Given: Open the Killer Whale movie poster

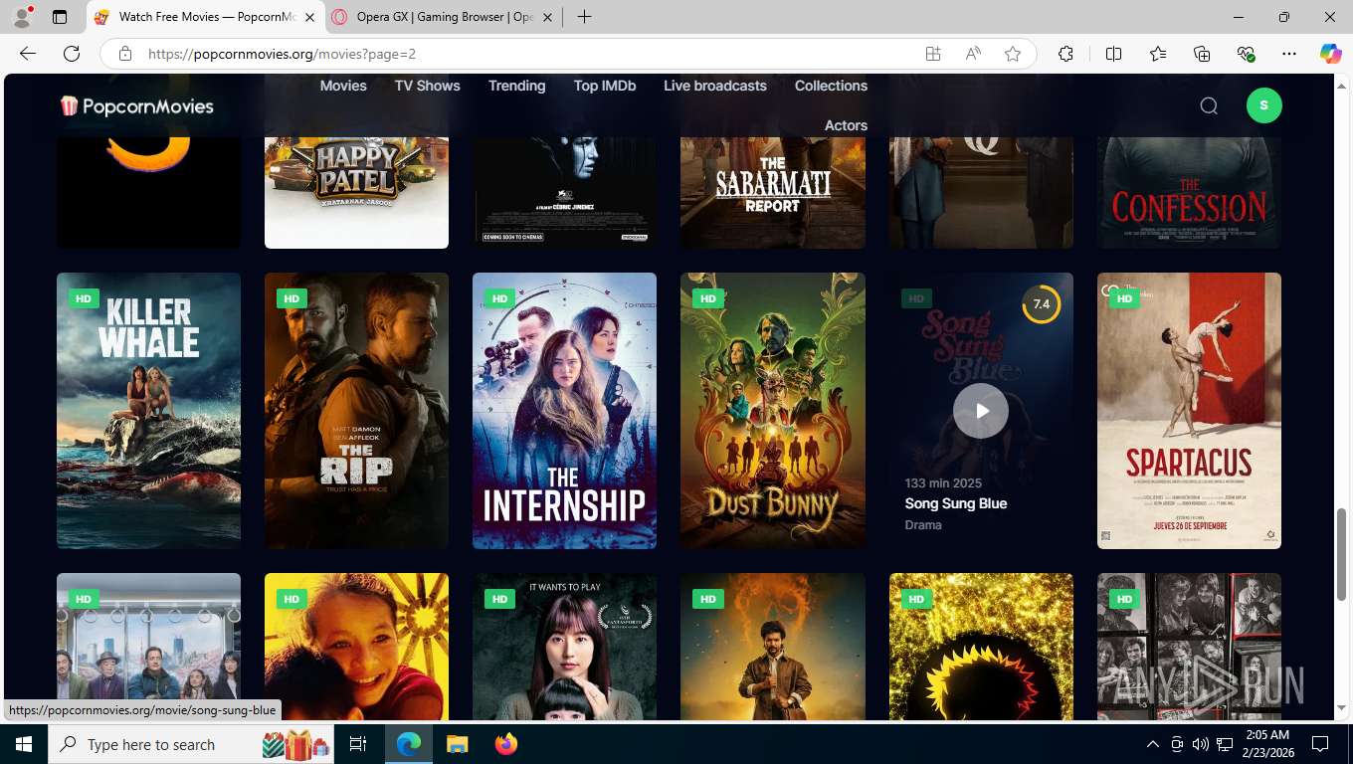Looking at the screenshot, I should pyautogui.click(x=148, y=411).
